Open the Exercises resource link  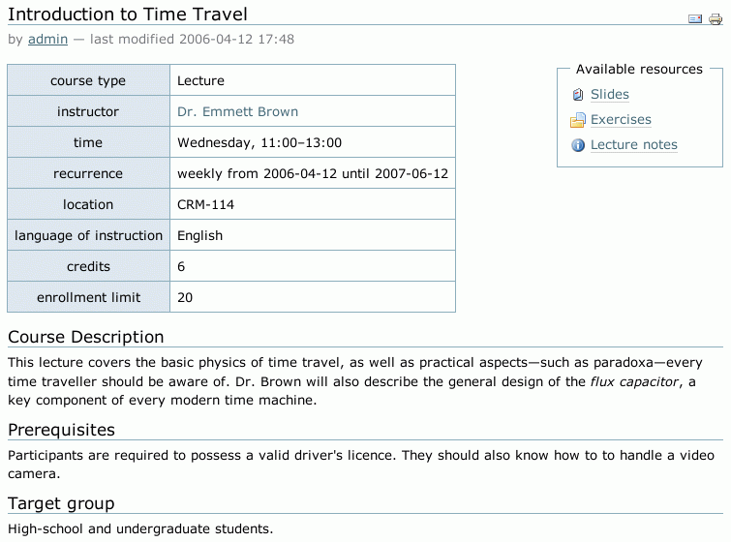point(621,120)
